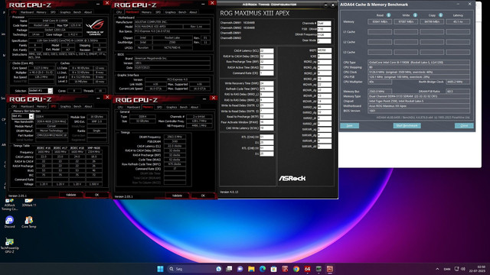Switch to the ROG CPU-Z taskbar icon

(x=330, y=269)
